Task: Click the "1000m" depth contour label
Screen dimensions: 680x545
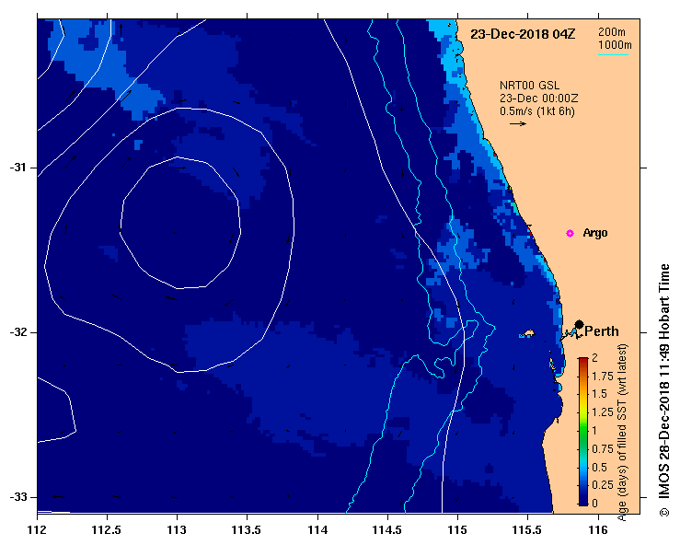Action: click(x=615, y=45)
